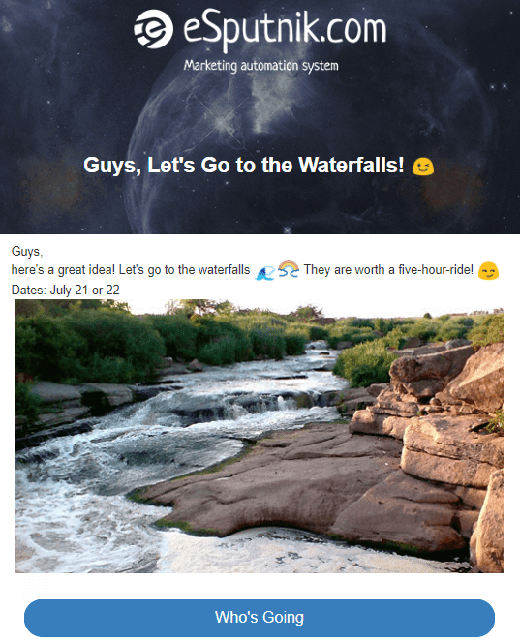Viewport: 520px width, 643px height.
Task: Open the waterfall river photo
Action: (260, 436)
